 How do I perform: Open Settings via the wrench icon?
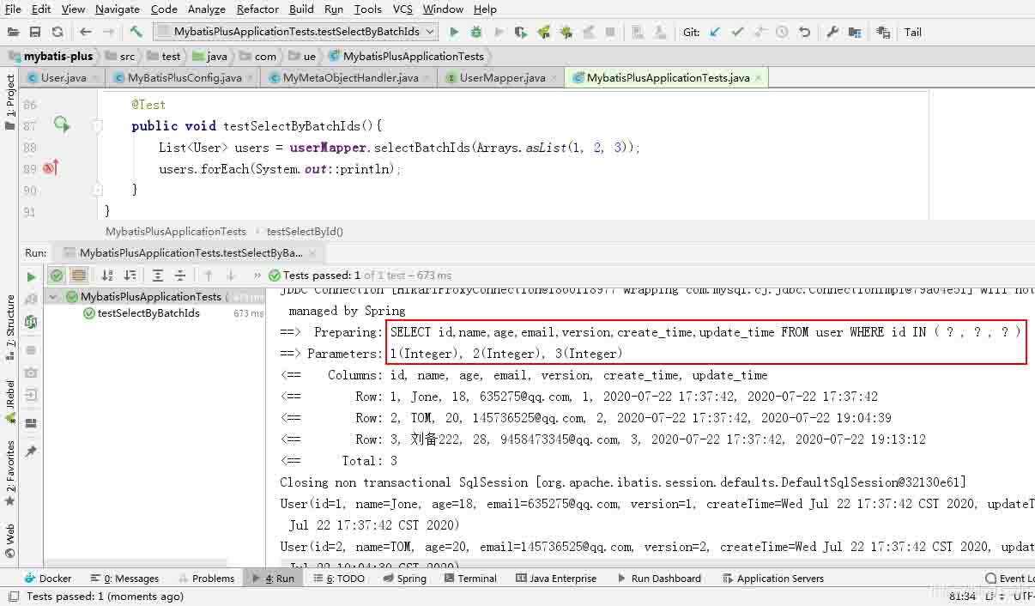tap(832, 32)
